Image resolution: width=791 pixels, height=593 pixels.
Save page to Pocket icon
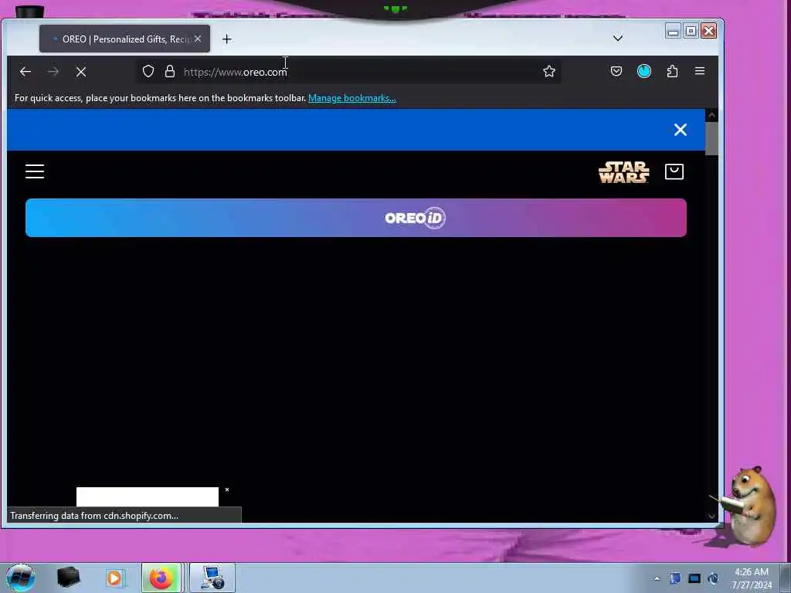(616, 72)
